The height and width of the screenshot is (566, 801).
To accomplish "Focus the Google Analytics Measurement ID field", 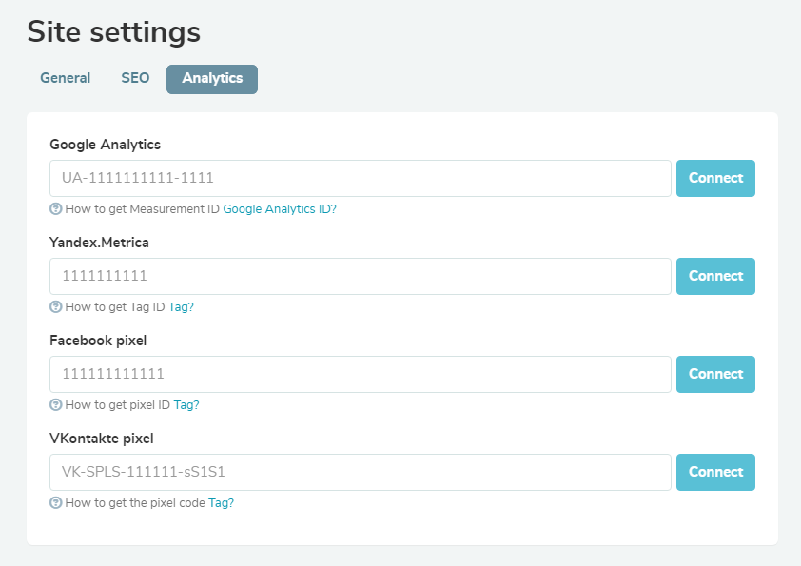I will (360, 178).
